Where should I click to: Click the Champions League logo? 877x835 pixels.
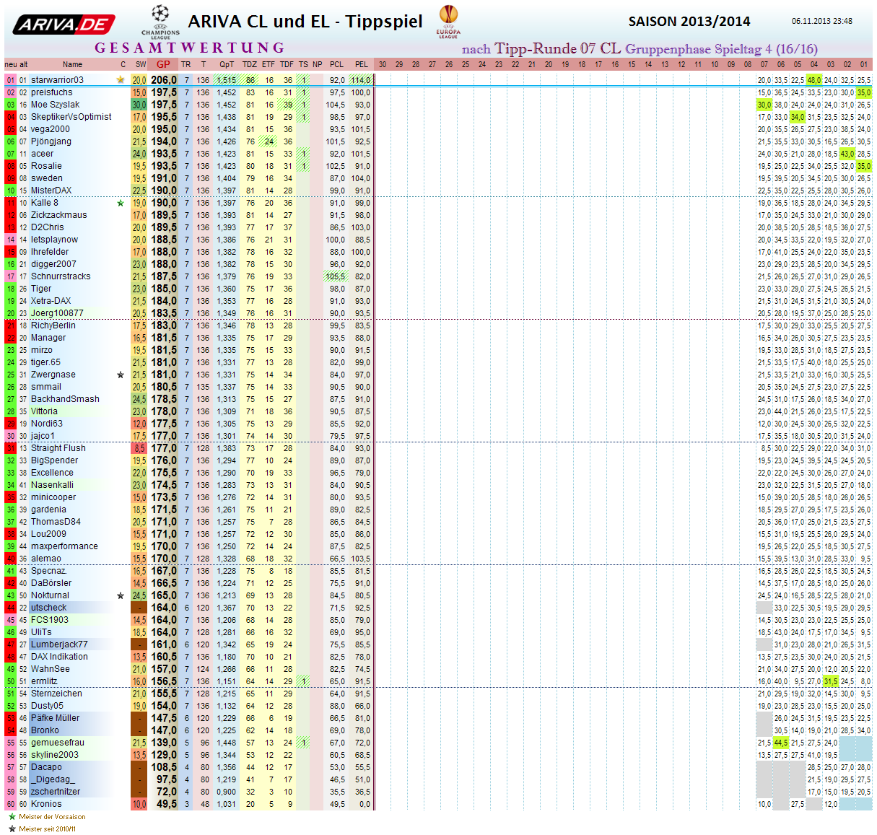[160, 22]
